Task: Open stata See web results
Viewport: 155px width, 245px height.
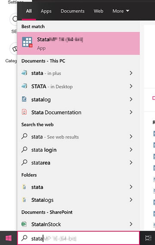Action: [x=78, y=137]
